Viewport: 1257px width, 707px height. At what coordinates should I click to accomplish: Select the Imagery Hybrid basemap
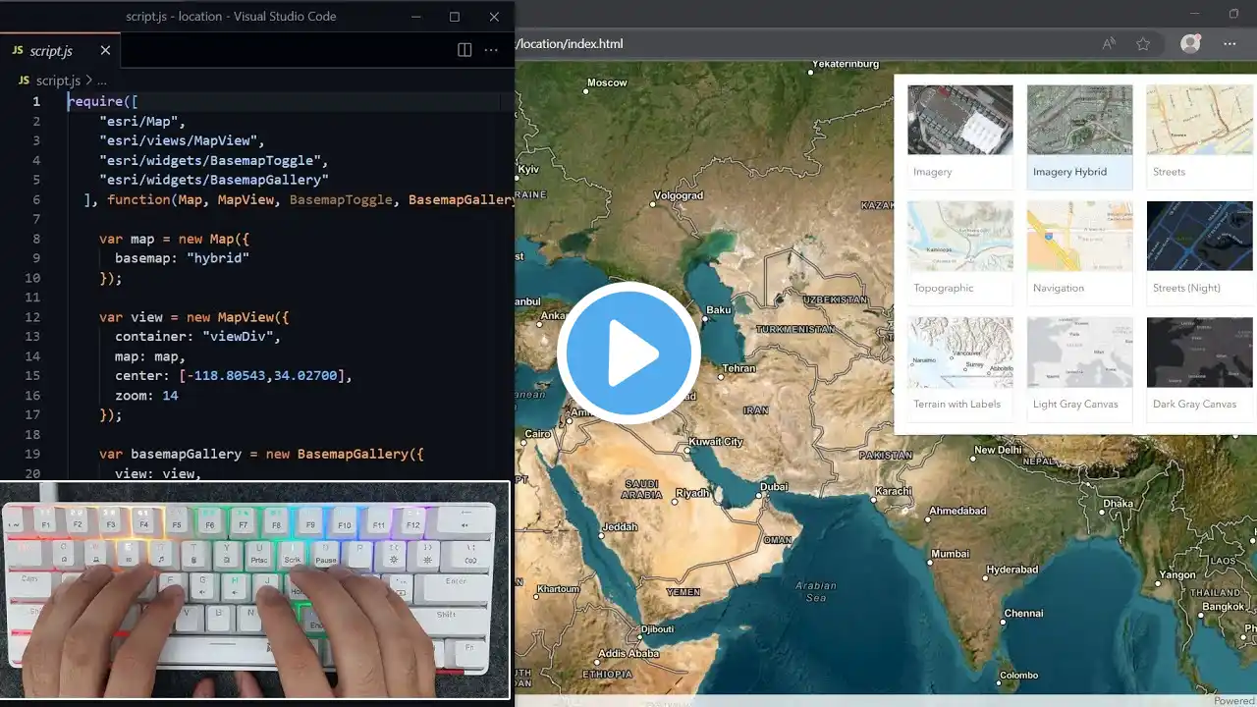[1079, 136]
